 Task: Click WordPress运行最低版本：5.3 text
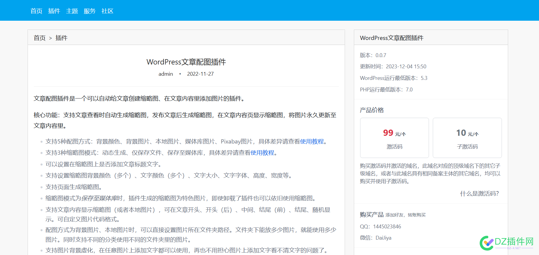point(394,78)
